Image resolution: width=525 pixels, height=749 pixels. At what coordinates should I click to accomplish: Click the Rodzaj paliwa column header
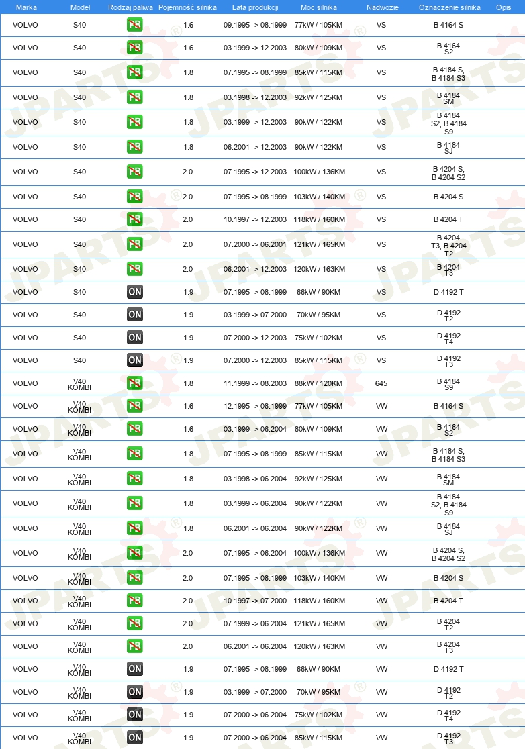[130, 7]
